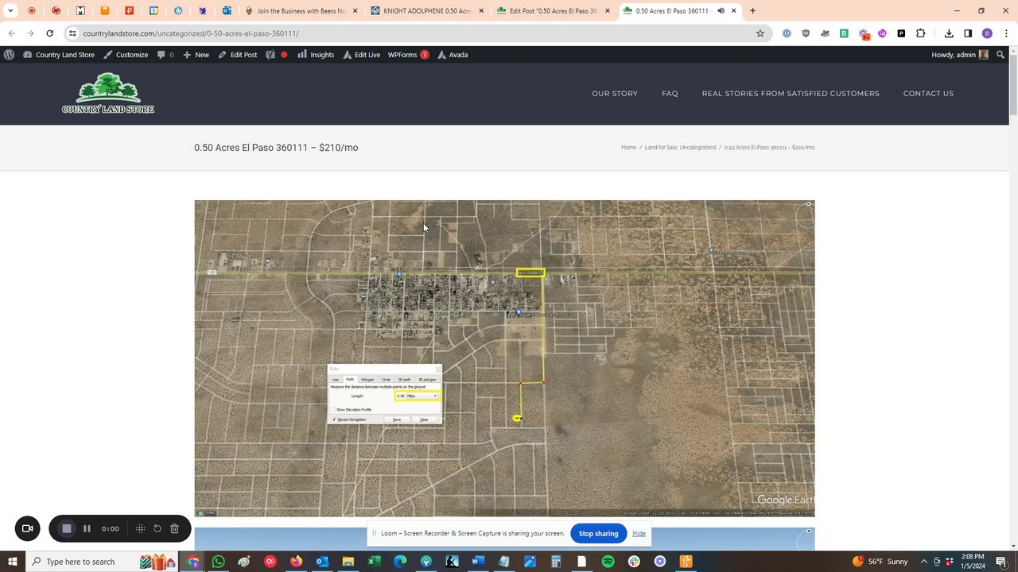Go to the CONTACT US page
The width and height of the screenshot is (1018, 572).
point(928,93)
